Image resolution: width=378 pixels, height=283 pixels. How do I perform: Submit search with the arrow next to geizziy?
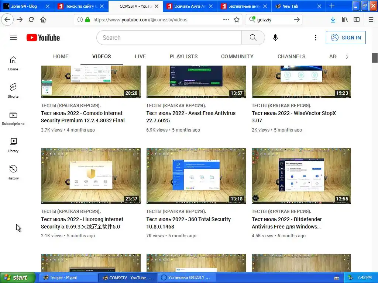(x=297, y=20)
